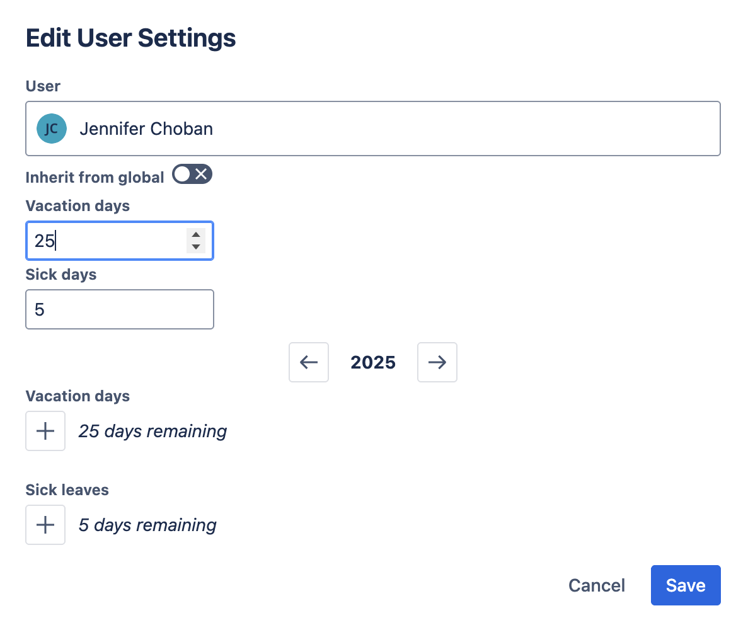
Task: Click the '5 days remaining' text
Action: [147, 525]
